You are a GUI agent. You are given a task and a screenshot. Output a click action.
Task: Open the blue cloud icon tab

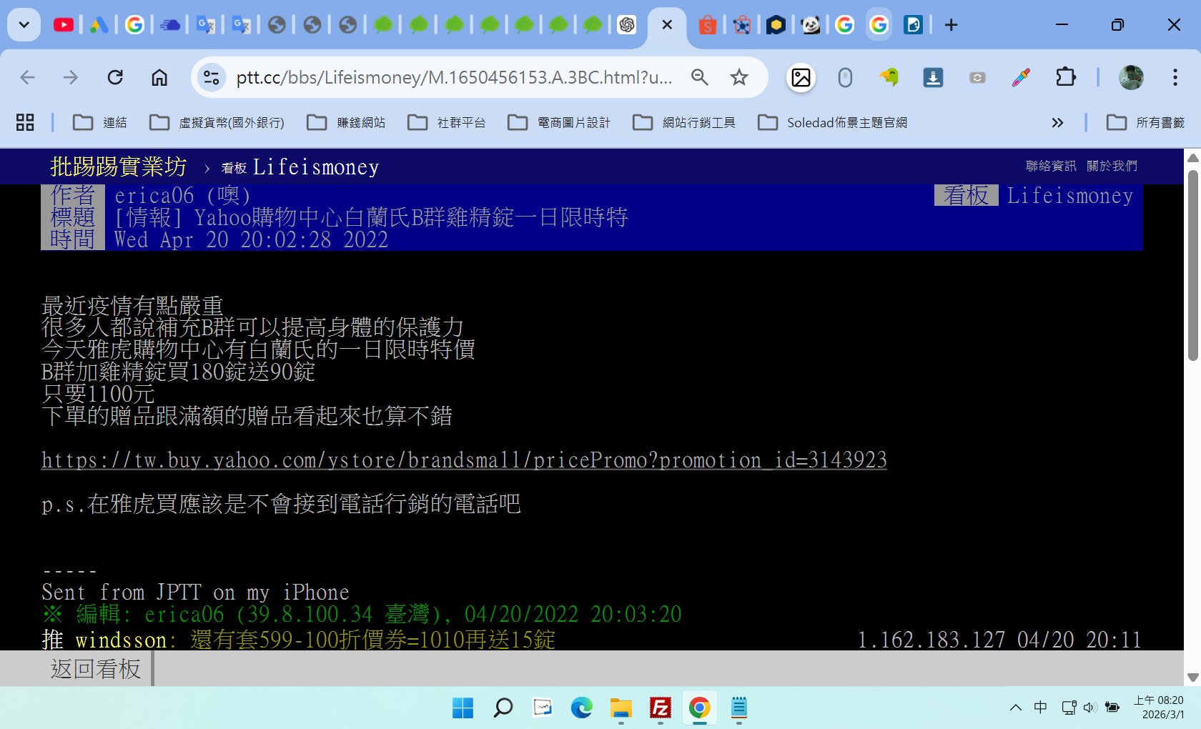(x=170, y=26)
